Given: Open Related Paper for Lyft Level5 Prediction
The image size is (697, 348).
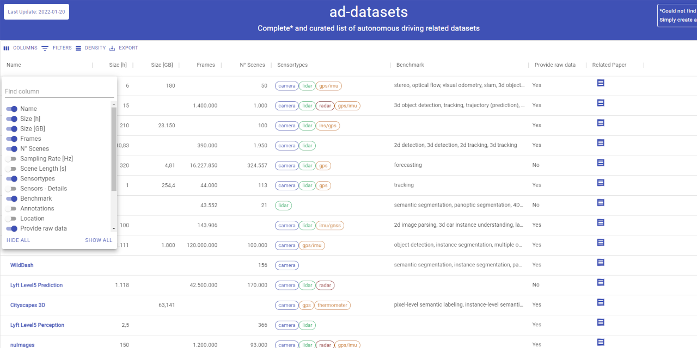Looking at the screenshot, I should point(600,282).
